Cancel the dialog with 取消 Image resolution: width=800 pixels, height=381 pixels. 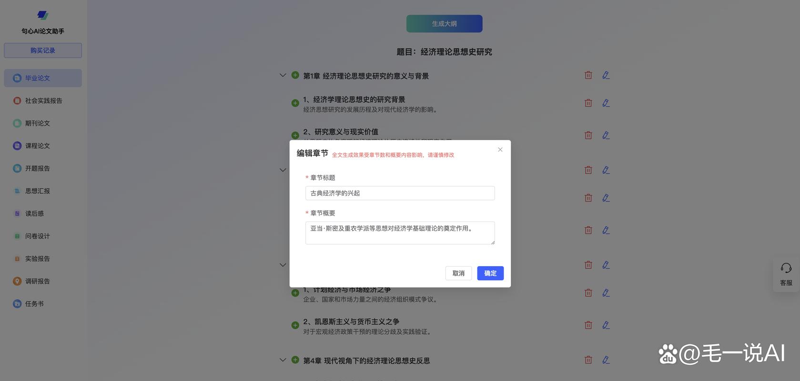click(458, 273)
